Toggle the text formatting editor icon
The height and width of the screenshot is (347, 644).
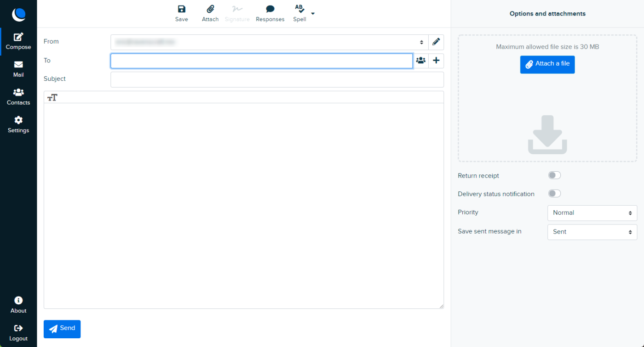coord(52,97)
